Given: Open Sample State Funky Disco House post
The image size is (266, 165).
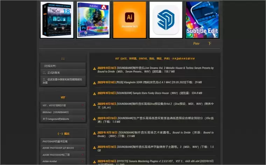Looking at the screenshot, I should (150, 93).
